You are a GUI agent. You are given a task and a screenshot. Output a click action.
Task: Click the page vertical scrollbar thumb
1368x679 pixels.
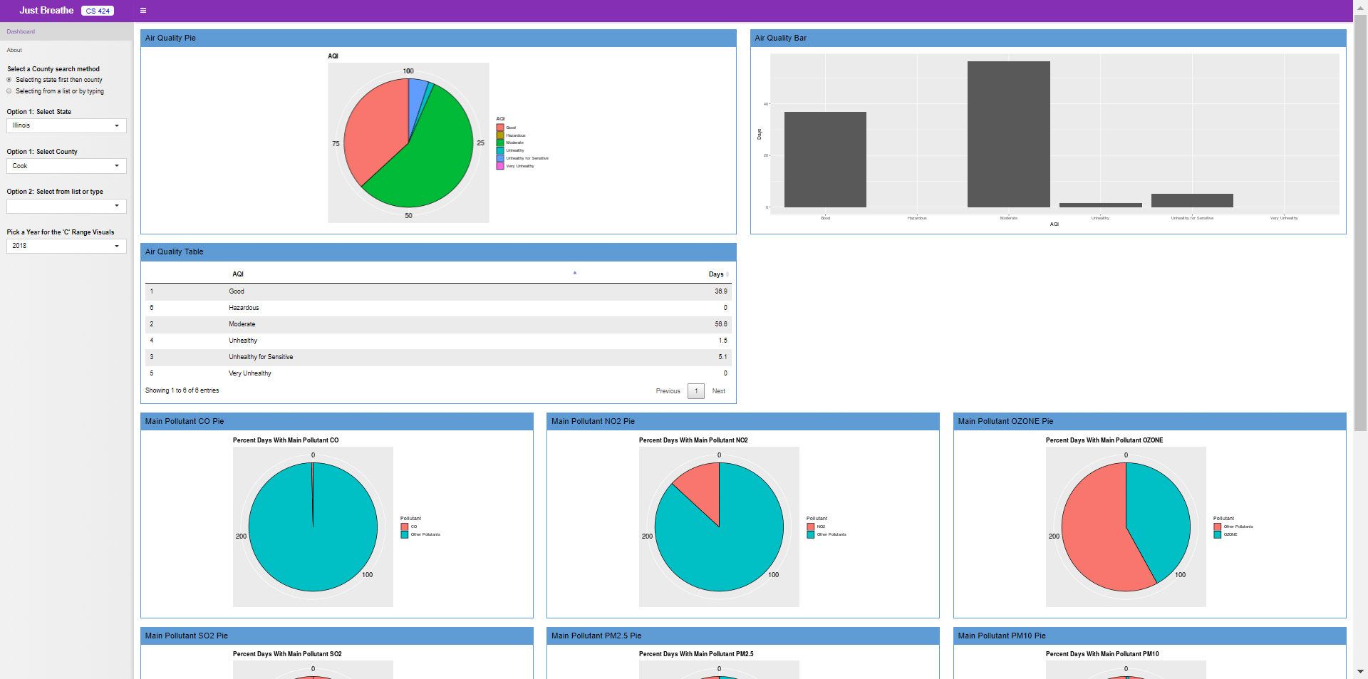point(1360,222)
